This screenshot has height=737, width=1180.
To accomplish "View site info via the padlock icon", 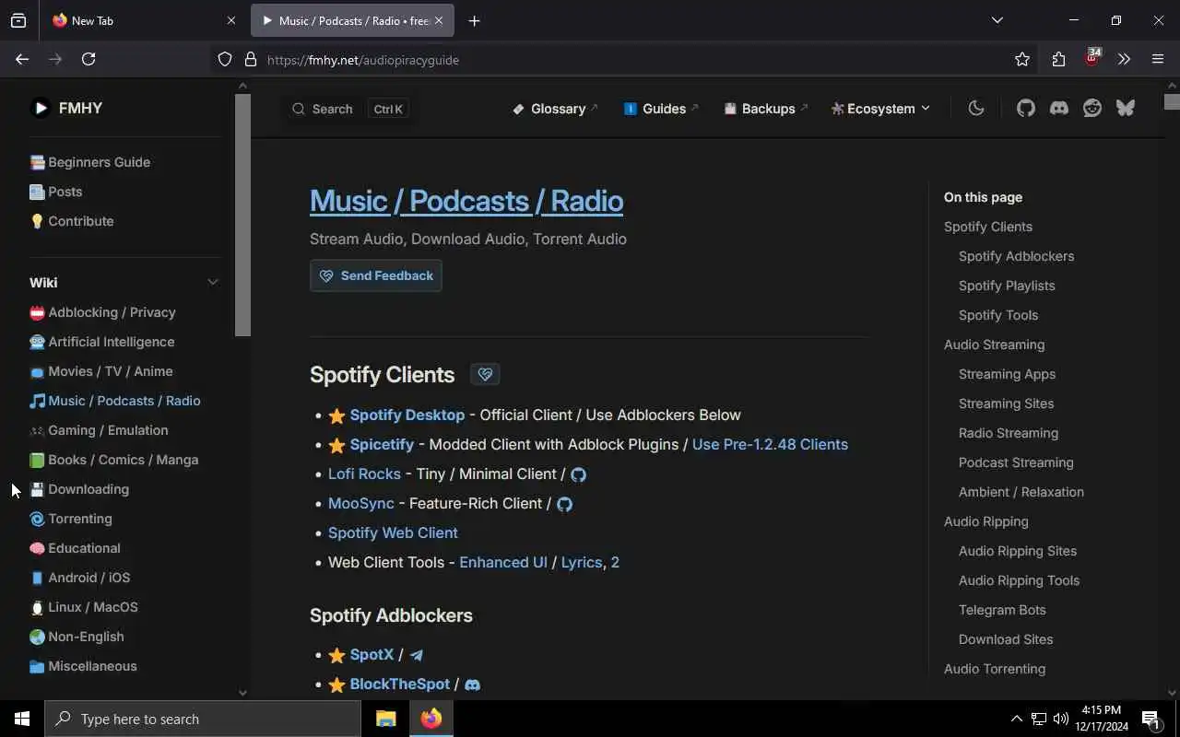I will pyautogui.click(x=250, y=60).
